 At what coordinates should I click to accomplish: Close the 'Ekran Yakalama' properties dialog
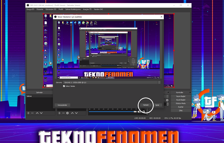(162, 17)
